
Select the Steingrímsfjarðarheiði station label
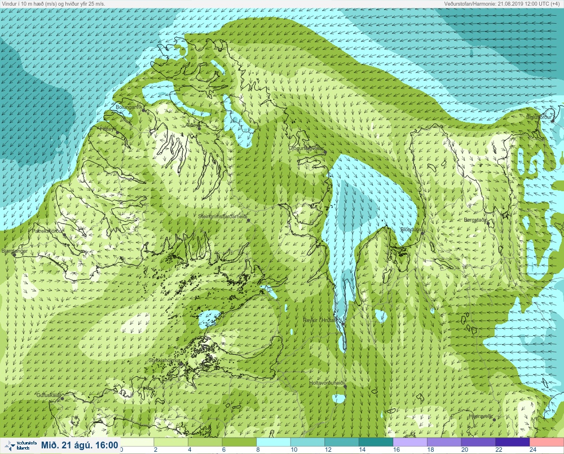[x=223, y=217]
